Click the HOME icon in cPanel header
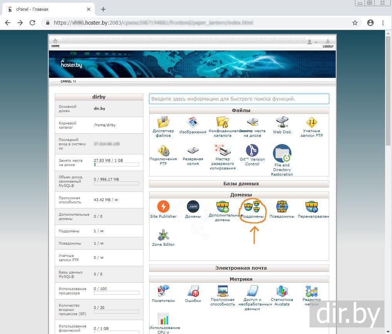This screenshot has height=334, width=392. click(x=55, y=42)
